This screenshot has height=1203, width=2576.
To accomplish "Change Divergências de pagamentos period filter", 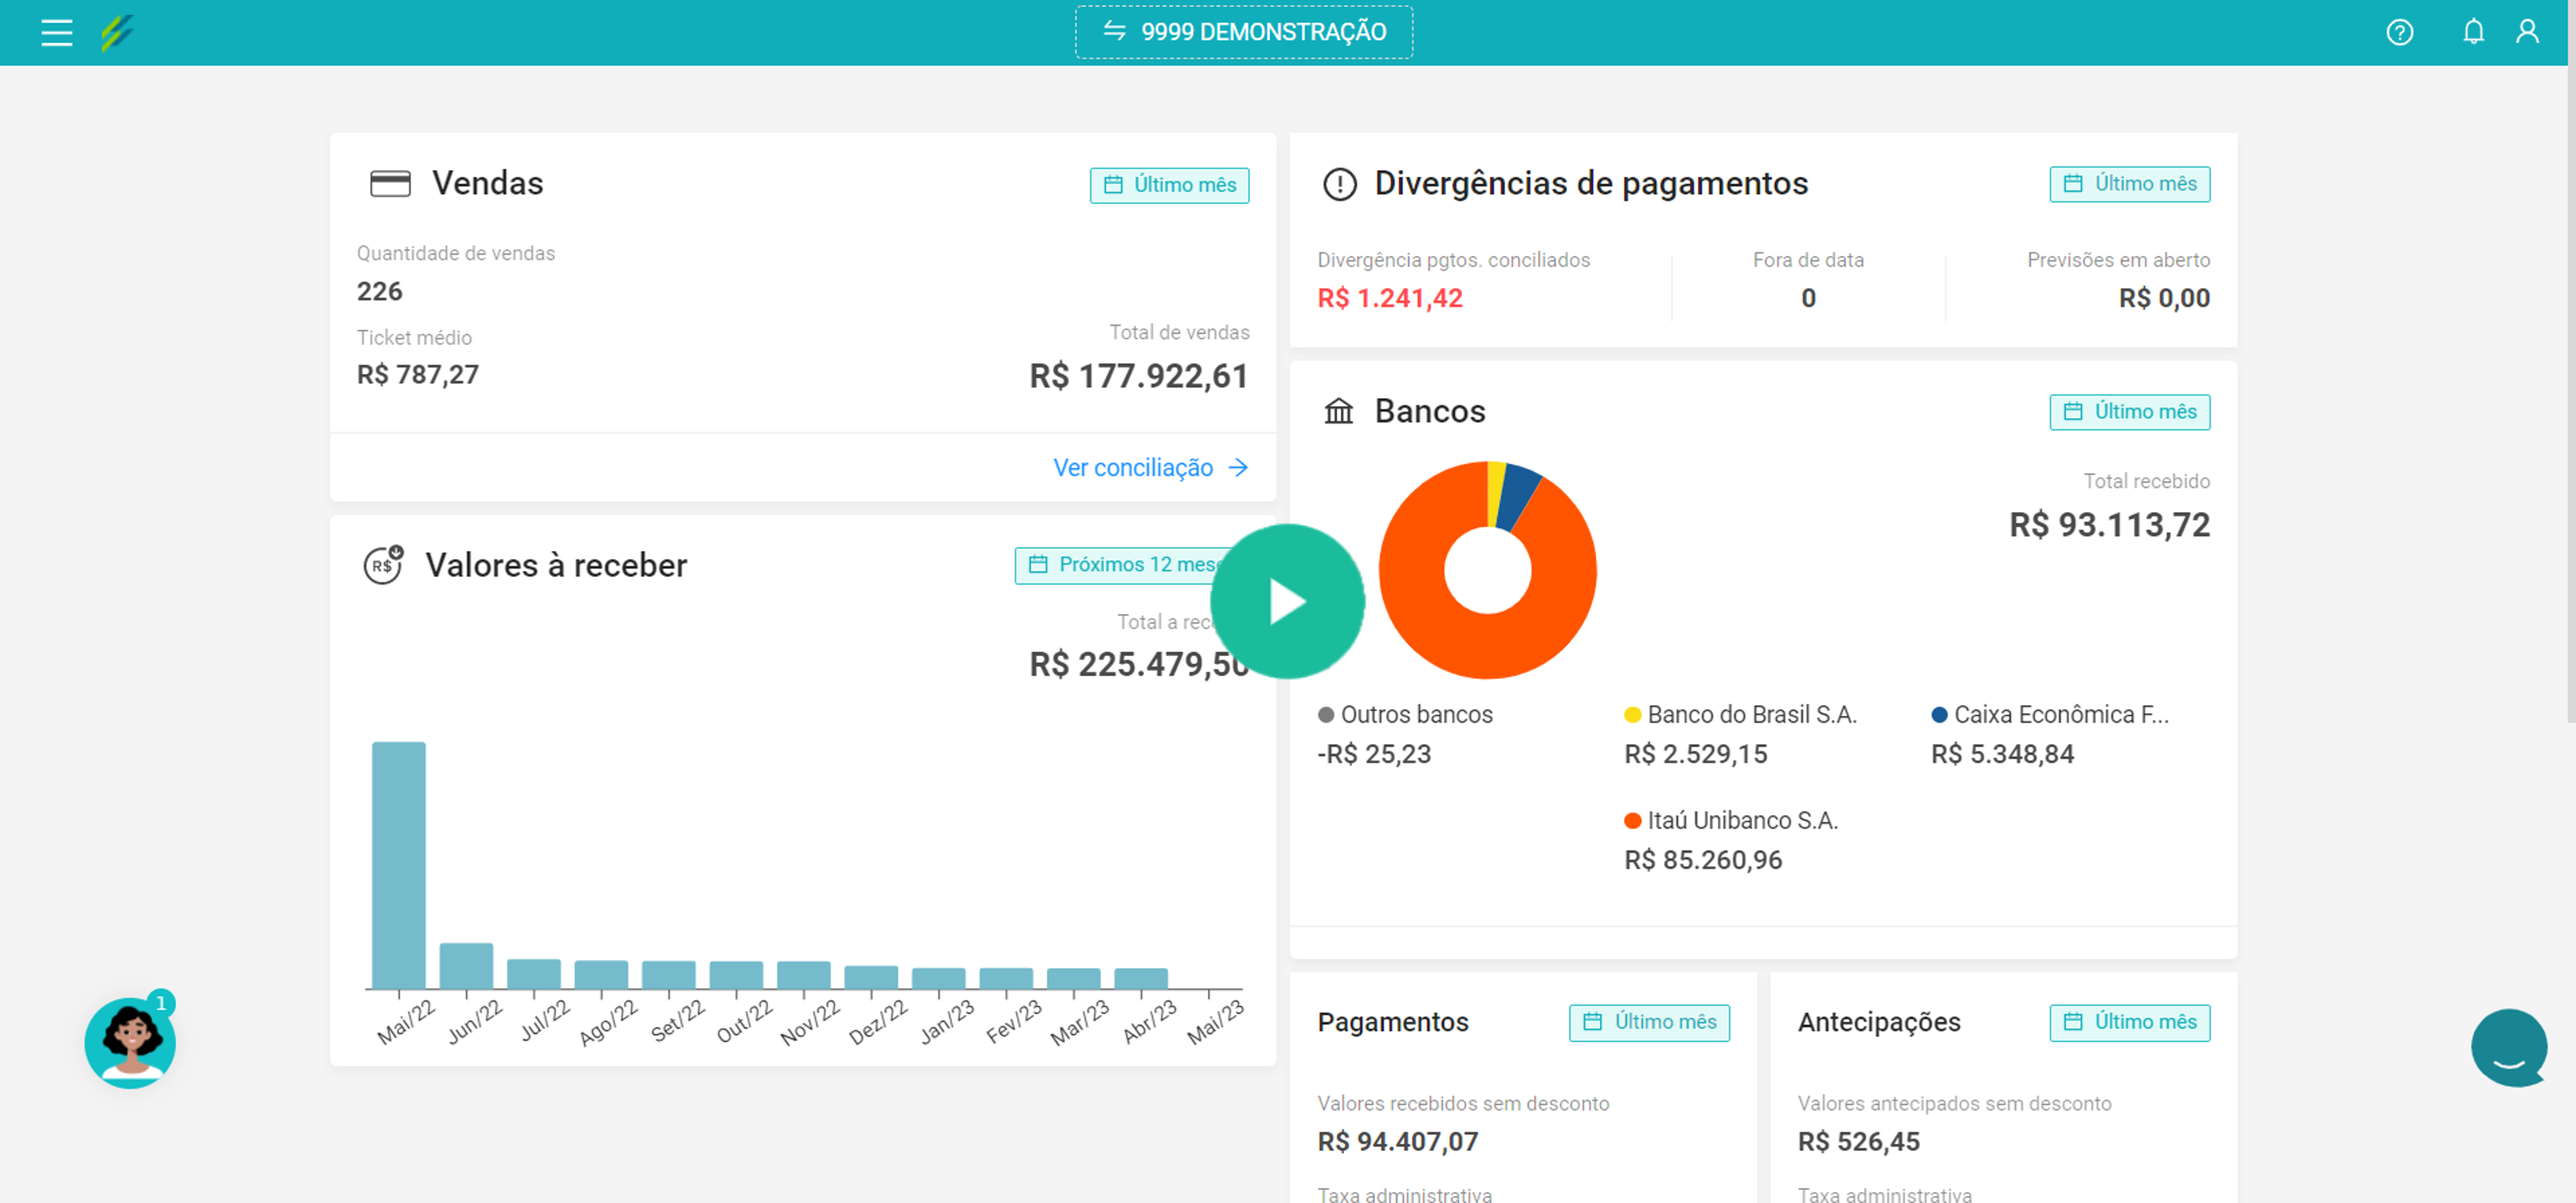I will pos(2129,185).
